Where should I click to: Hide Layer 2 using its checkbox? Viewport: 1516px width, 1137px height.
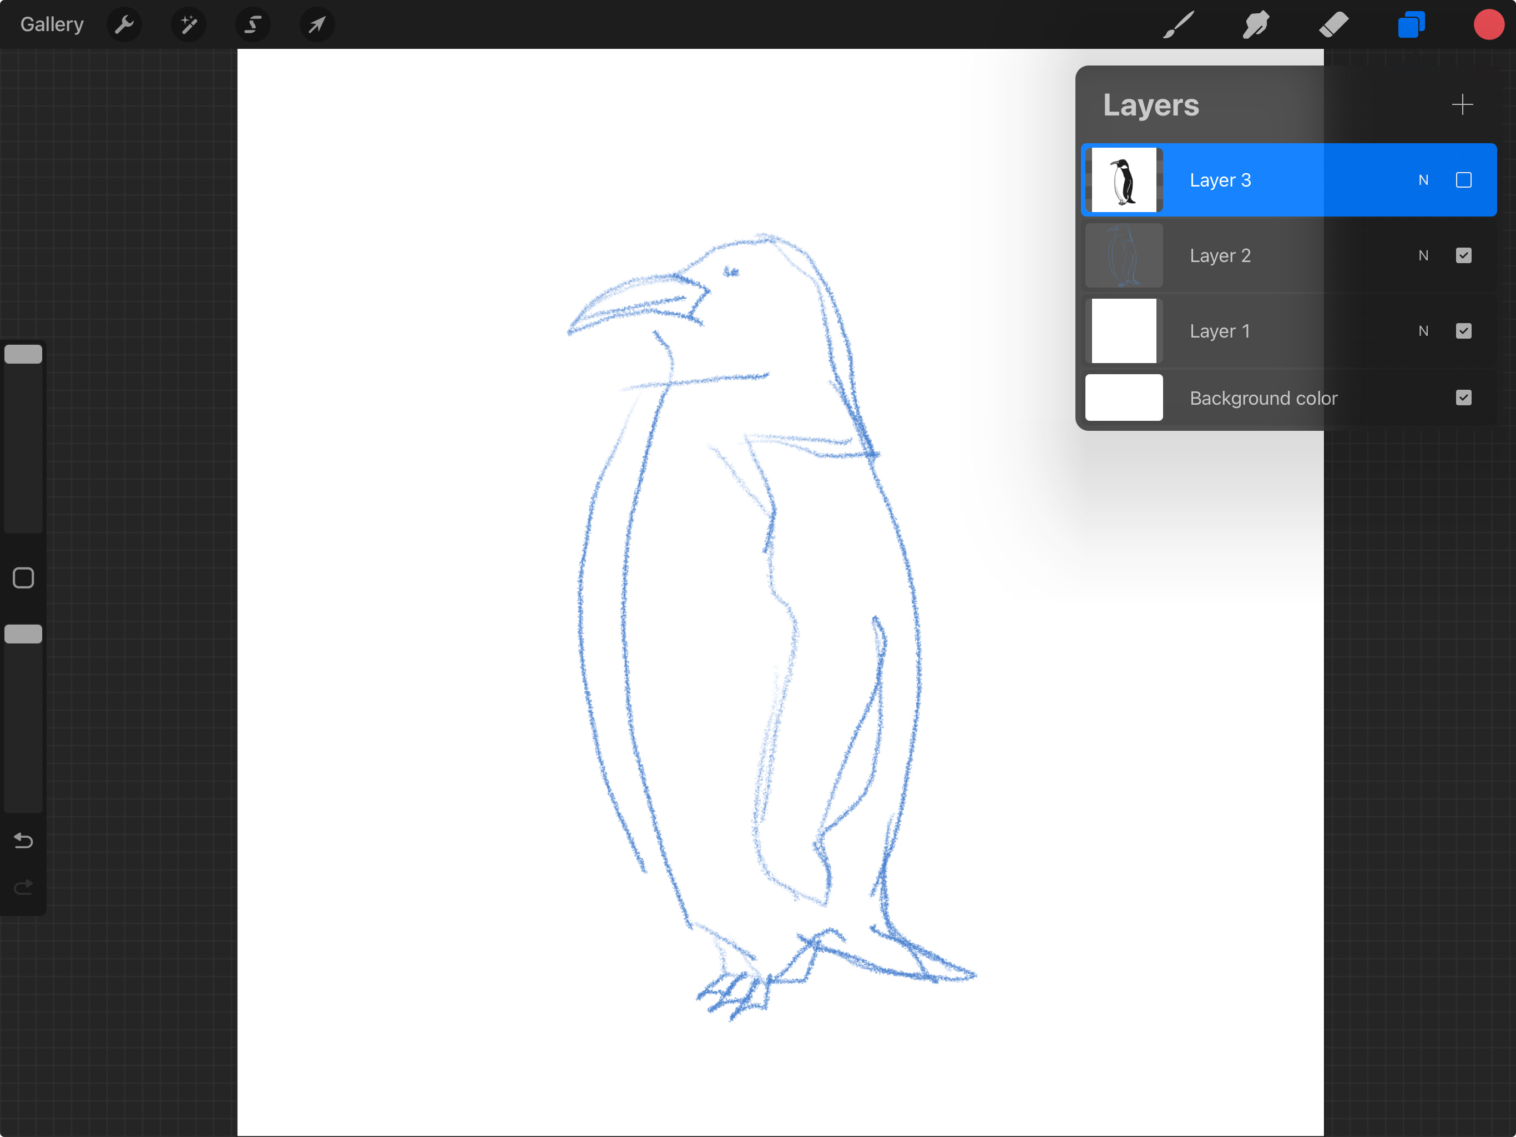(x=1463, y=256)
